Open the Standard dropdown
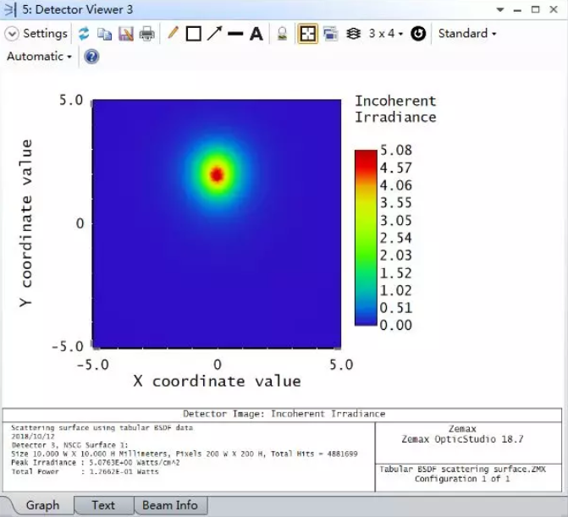 (466, 34)
